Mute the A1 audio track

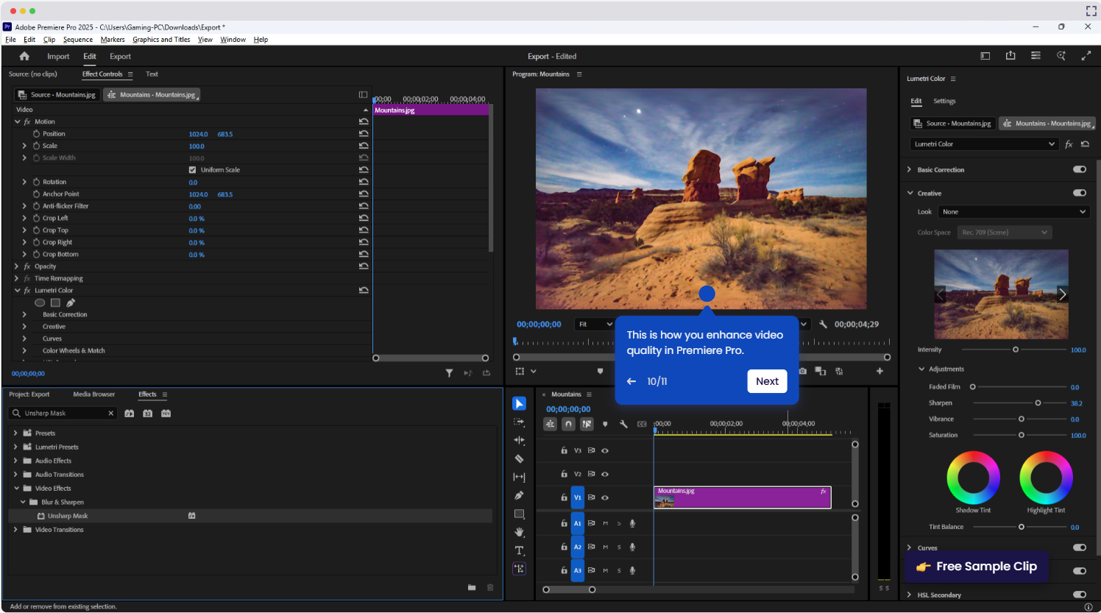click(606, 523)
